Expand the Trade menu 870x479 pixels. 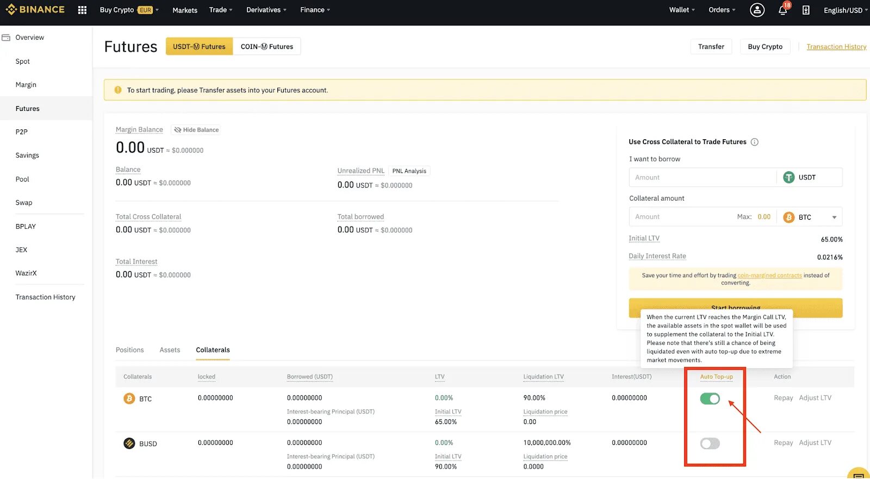pyautogui.click(x=221, y=10)
